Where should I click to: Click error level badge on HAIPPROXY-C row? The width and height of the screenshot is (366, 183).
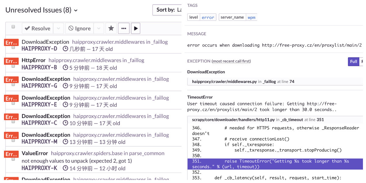coord(11,117)
